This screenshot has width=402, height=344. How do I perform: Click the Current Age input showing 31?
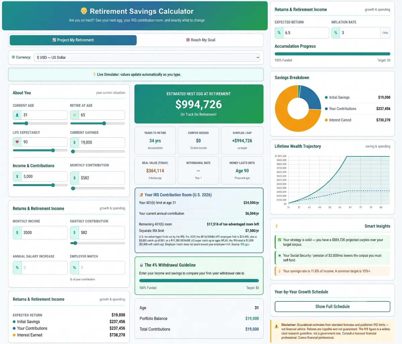point(44,115)
